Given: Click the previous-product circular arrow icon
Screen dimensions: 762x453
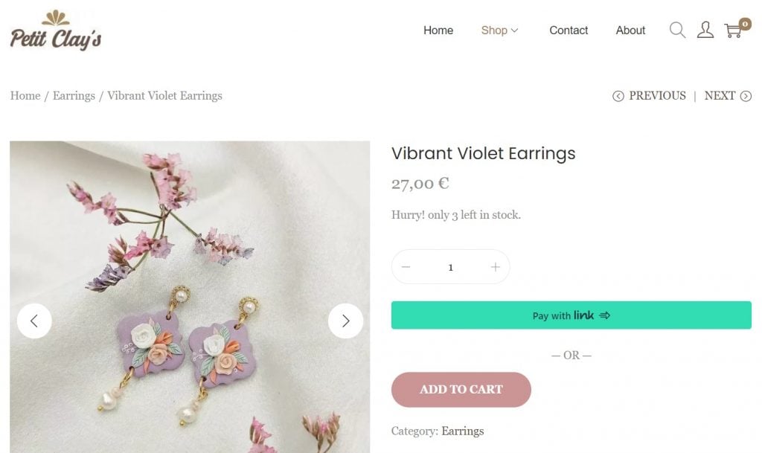Looking at the screenshot, I should point(618,96).
